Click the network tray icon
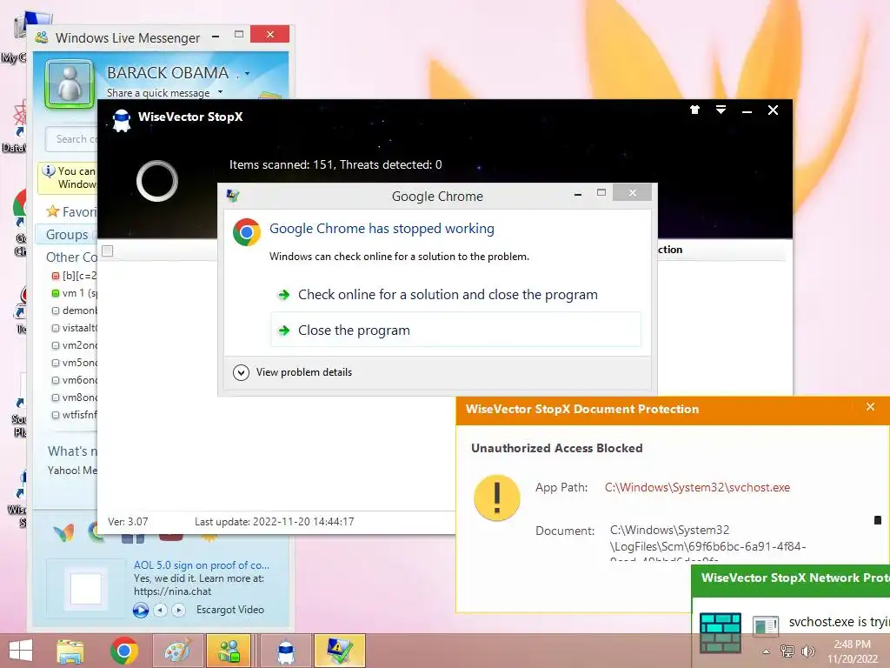Image resolution: width=890 pixels, height=668 pixels. pyautogui.click(x=787, y=651)
